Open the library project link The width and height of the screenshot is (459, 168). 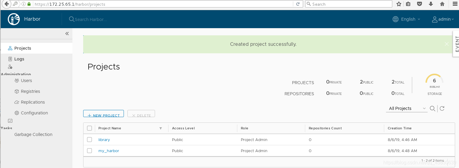click(x=104, y=140)
